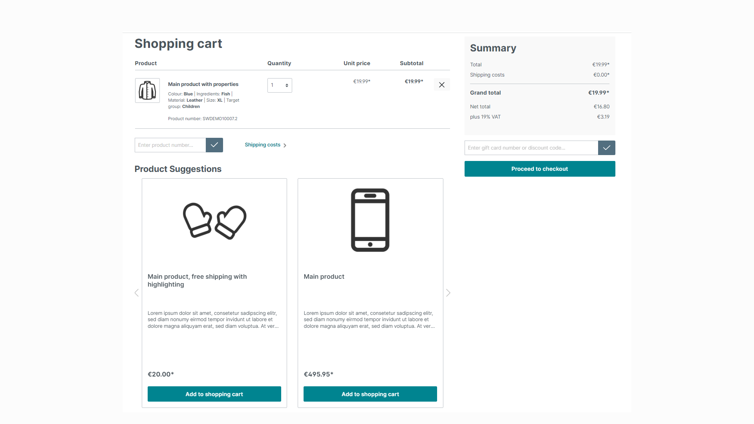Apply discount code with checkmark button
This screenshot has width=754, height=424.
(606, 148)
